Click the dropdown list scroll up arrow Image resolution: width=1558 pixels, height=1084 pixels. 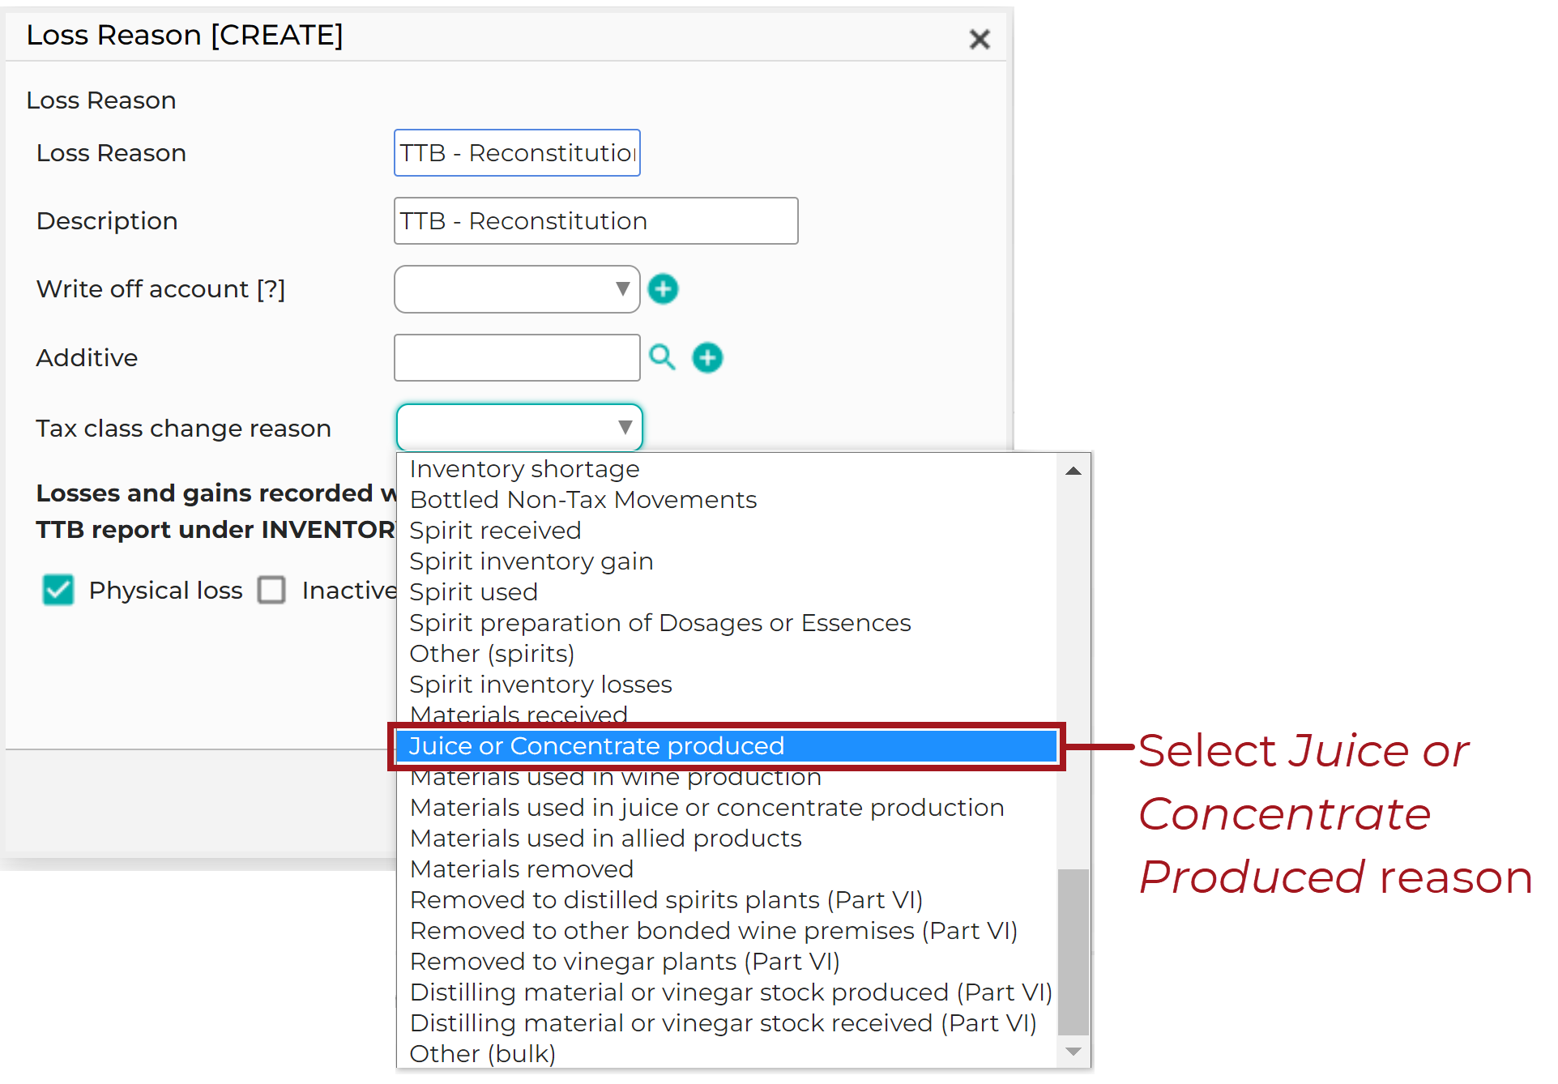(1074, 471)
